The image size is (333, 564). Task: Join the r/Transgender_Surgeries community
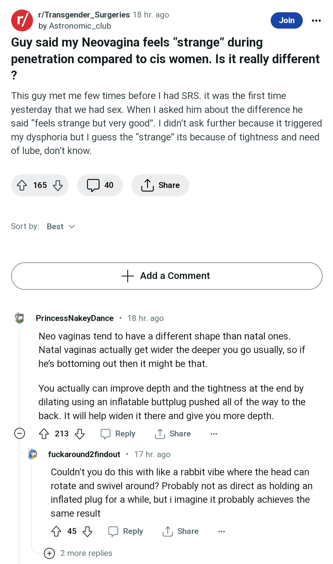pos(287,20)
